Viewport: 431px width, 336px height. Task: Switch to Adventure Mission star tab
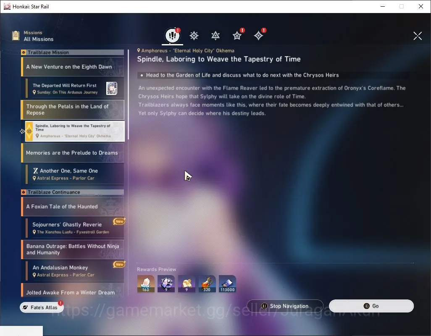coord(237,35)
